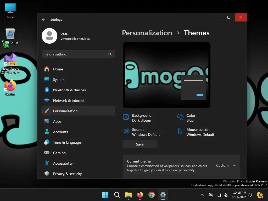Open Mouse cursor Windows Default setting
268x201 pixels.
196,132
